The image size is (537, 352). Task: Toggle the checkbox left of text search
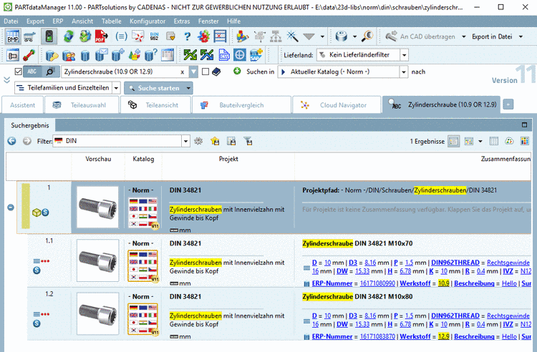[18, 72]
